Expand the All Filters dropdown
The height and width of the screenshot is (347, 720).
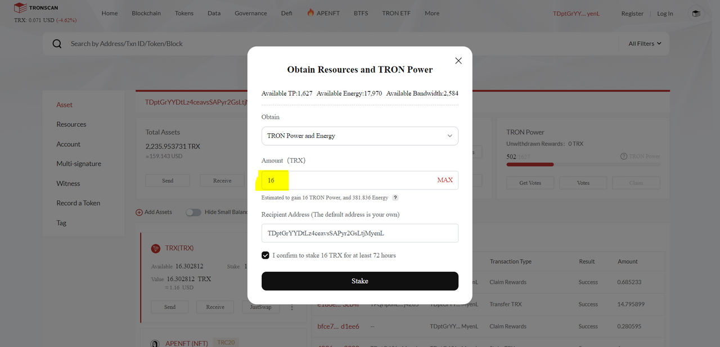click(x=645, y=43)
